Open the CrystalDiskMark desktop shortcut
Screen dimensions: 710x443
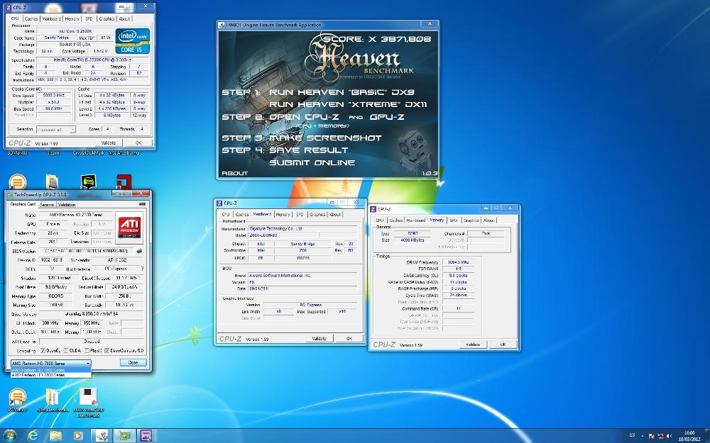[88, 153]
